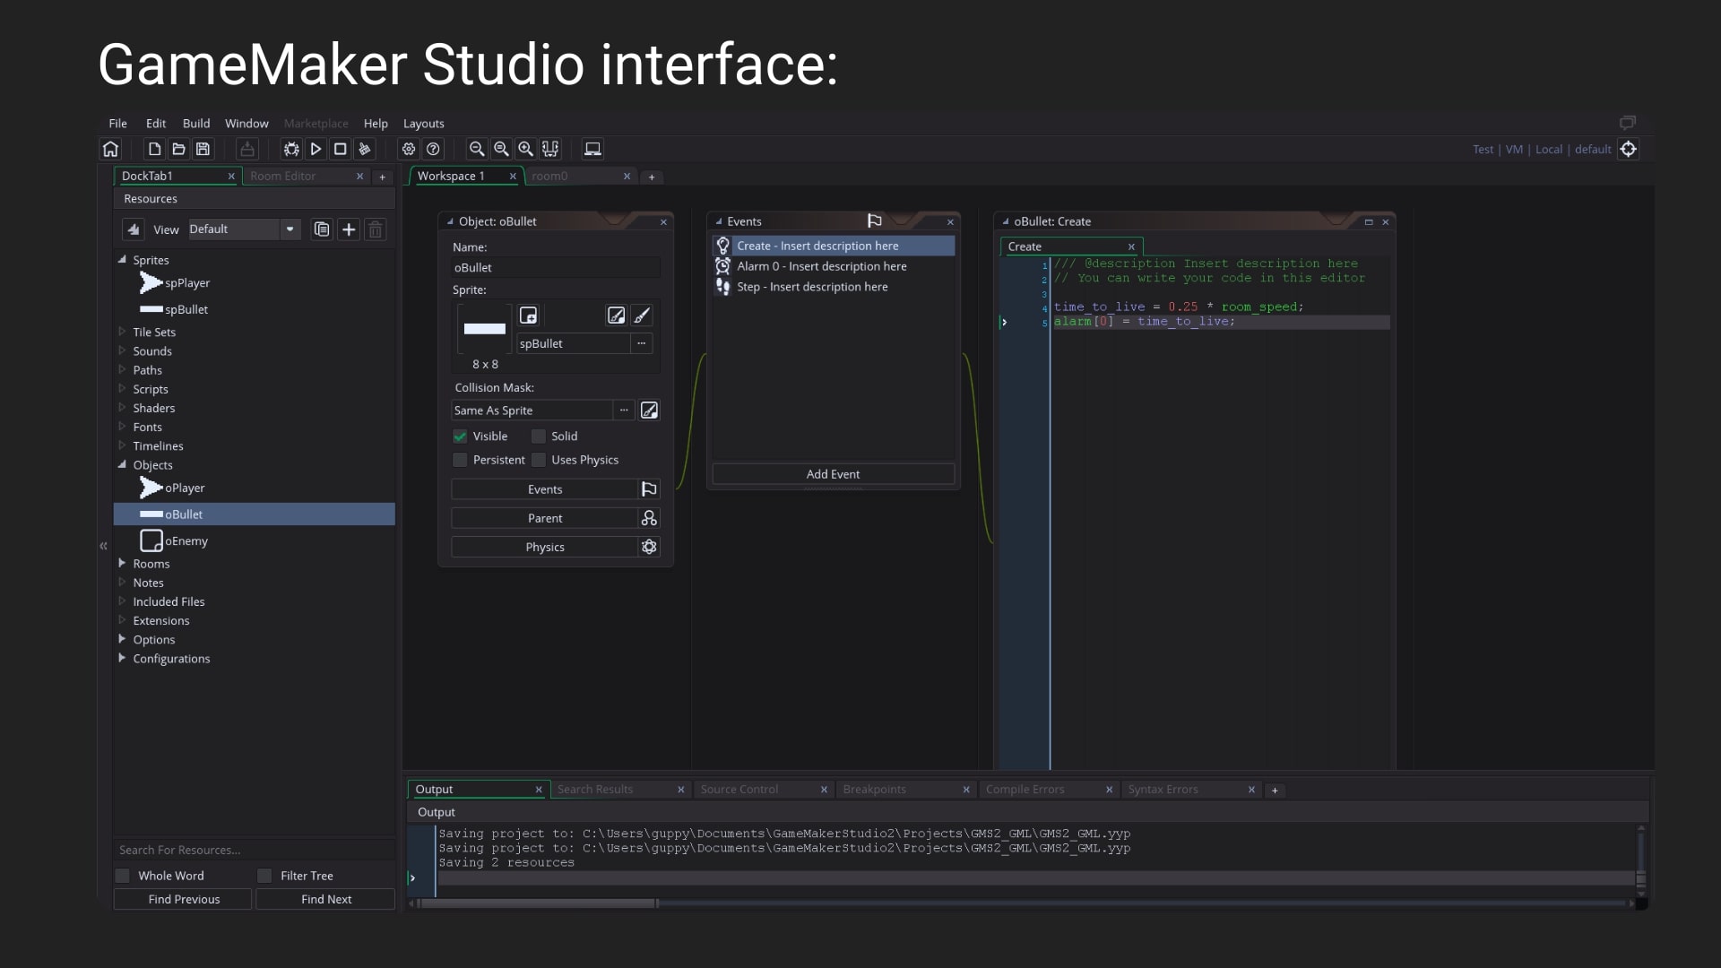The image size is (1721, 968).
Task: Expand the Rooms folder
Action: pyautogui.click(x=122, y=563)
